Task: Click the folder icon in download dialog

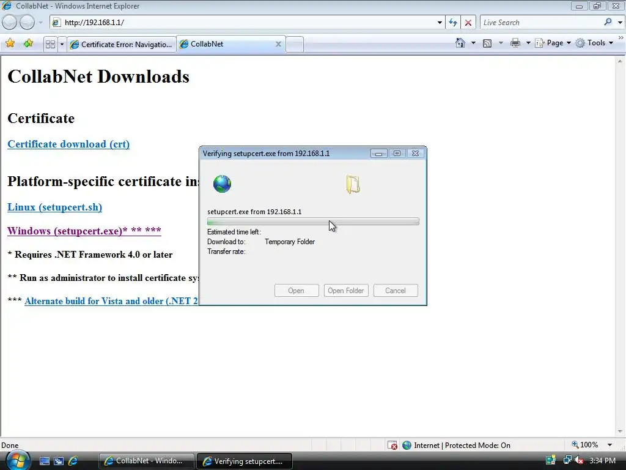Action: point(353,185)
